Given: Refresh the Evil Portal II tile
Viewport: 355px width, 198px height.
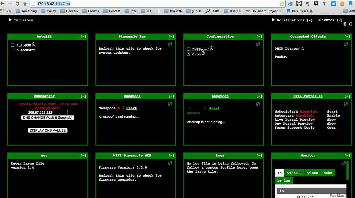Looking at the screenshot, I should (346, 104).
